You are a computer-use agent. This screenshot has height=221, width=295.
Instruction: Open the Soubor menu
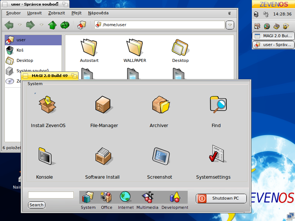13,13
